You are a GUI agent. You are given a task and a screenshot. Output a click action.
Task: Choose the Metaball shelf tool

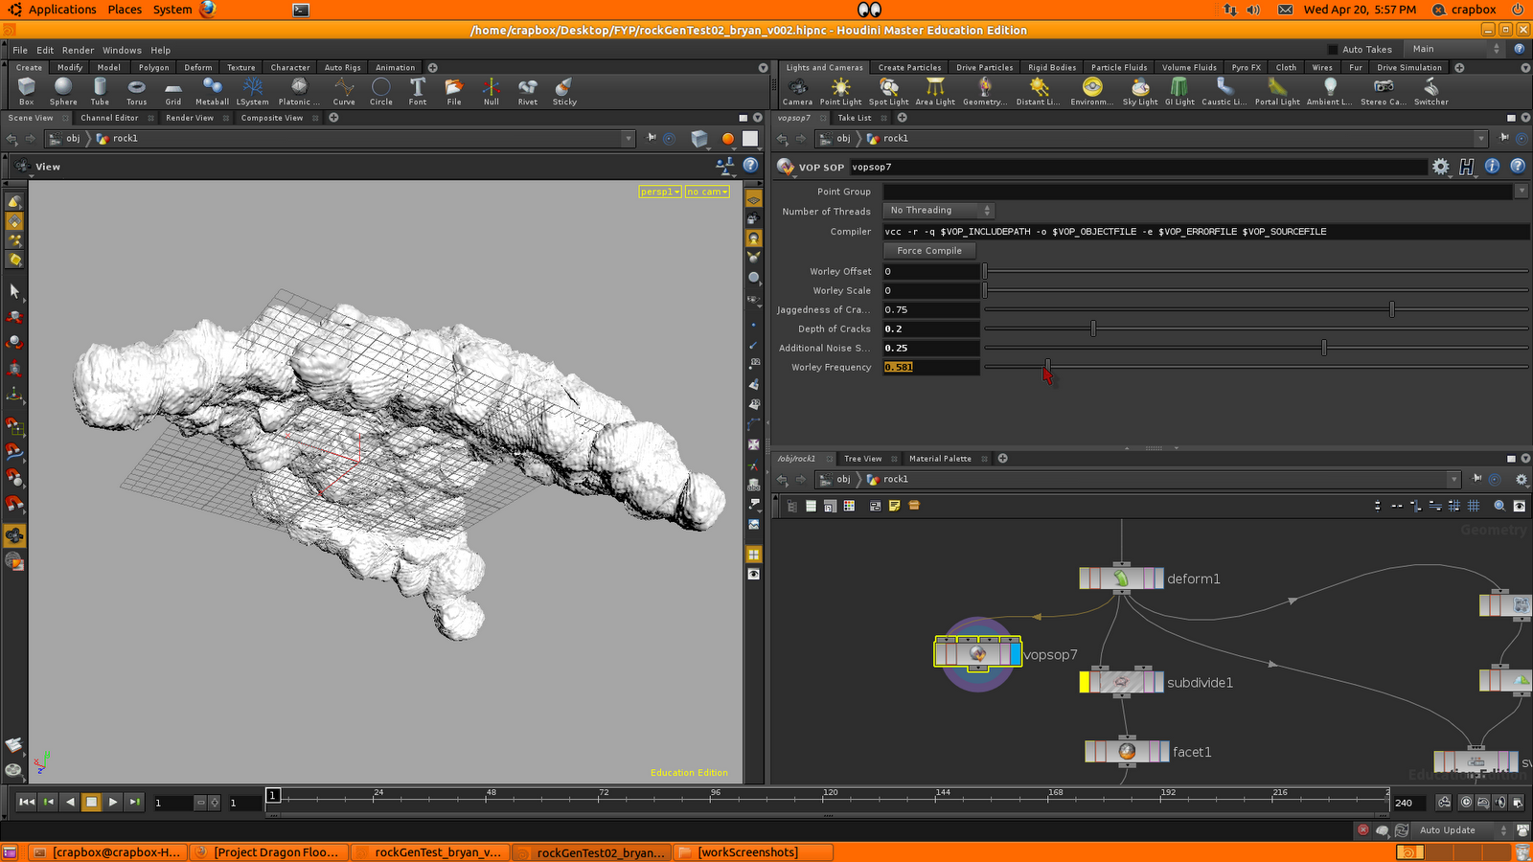(x=212, y=91)
